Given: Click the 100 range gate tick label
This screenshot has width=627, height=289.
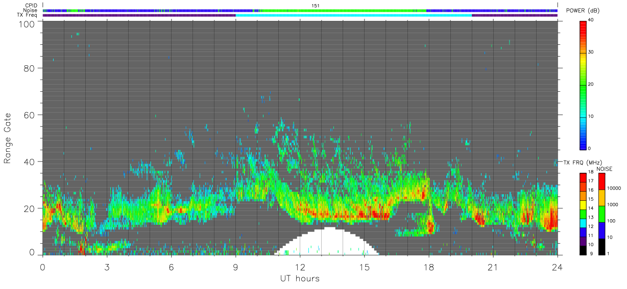Looking at the screenshot, I should pos(28,24).
